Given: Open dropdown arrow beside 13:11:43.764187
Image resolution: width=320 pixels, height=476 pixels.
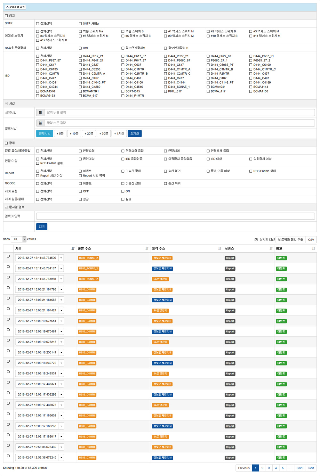Looking at the screenshot, I should (x=61, y=268).
